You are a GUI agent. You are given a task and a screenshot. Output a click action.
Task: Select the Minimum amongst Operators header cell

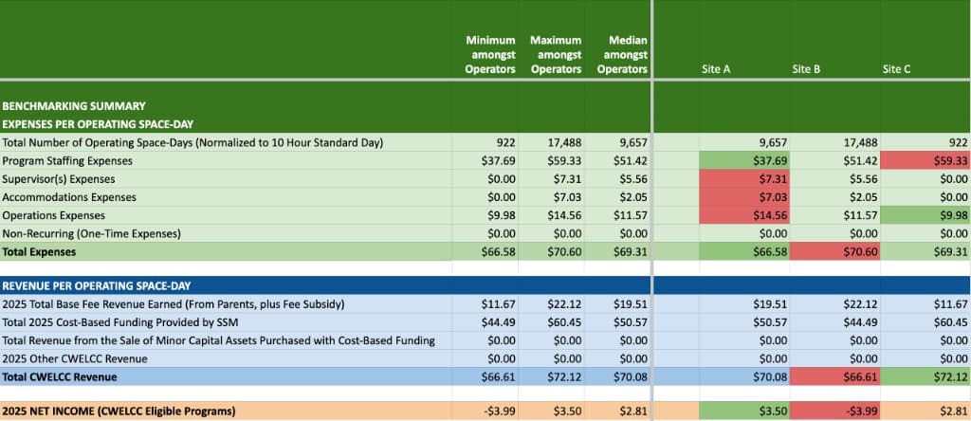(x=489, y=55)
